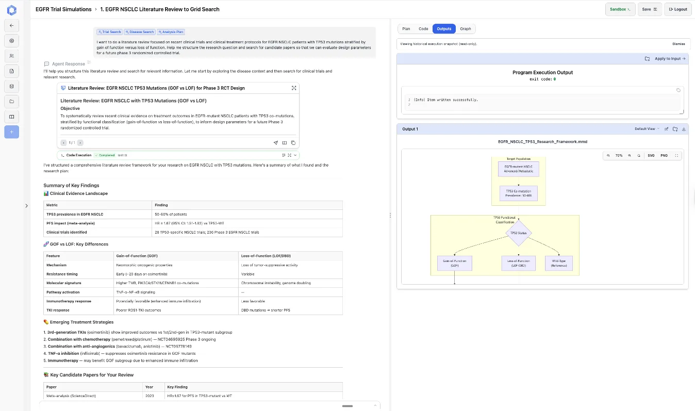The width and height of the screenshot is (695, 411).
Task: Click the Trial Search tag
Action: click(109, 32)
